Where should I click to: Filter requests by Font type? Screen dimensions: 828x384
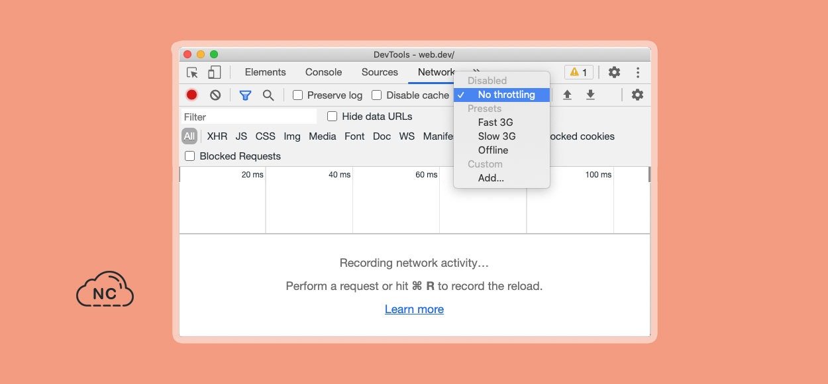point(354,136)
